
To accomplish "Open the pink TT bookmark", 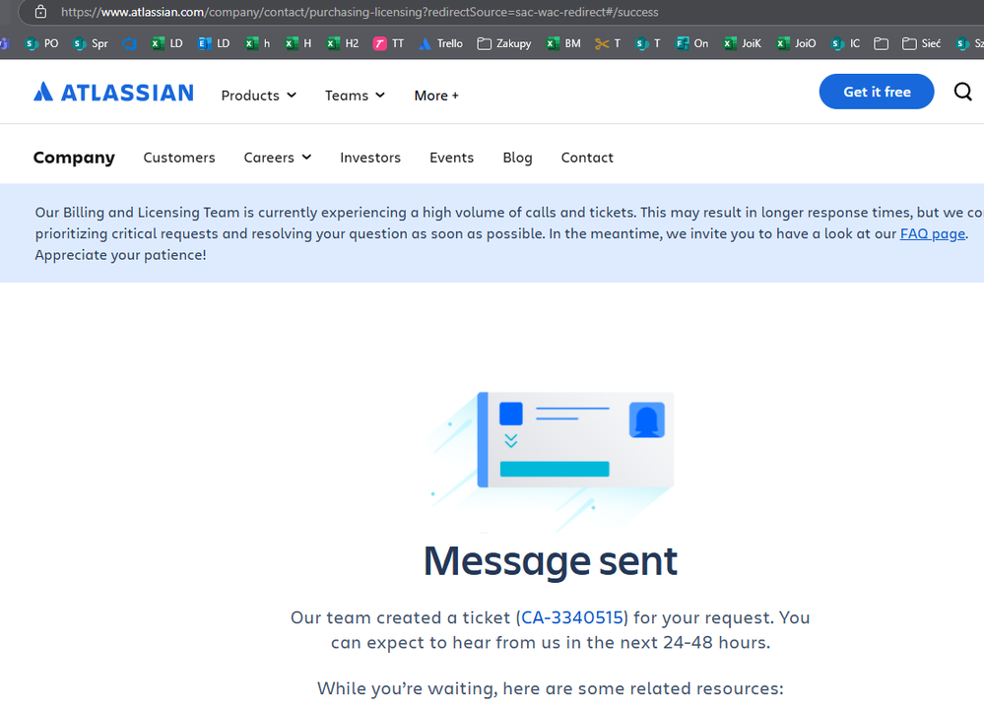I will (x=388, y=43).
